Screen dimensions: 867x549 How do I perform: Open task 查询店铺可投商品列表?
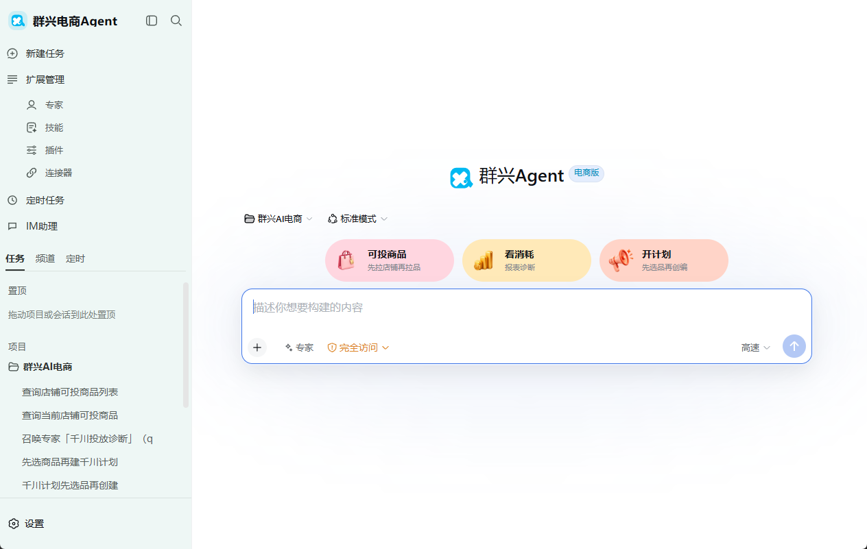(x=70, y=392)
